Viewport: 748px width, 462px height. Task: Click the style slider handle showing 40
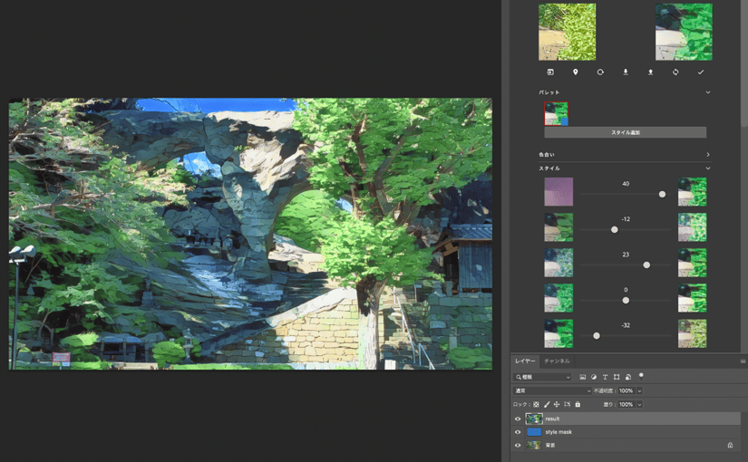pos(662,194)
